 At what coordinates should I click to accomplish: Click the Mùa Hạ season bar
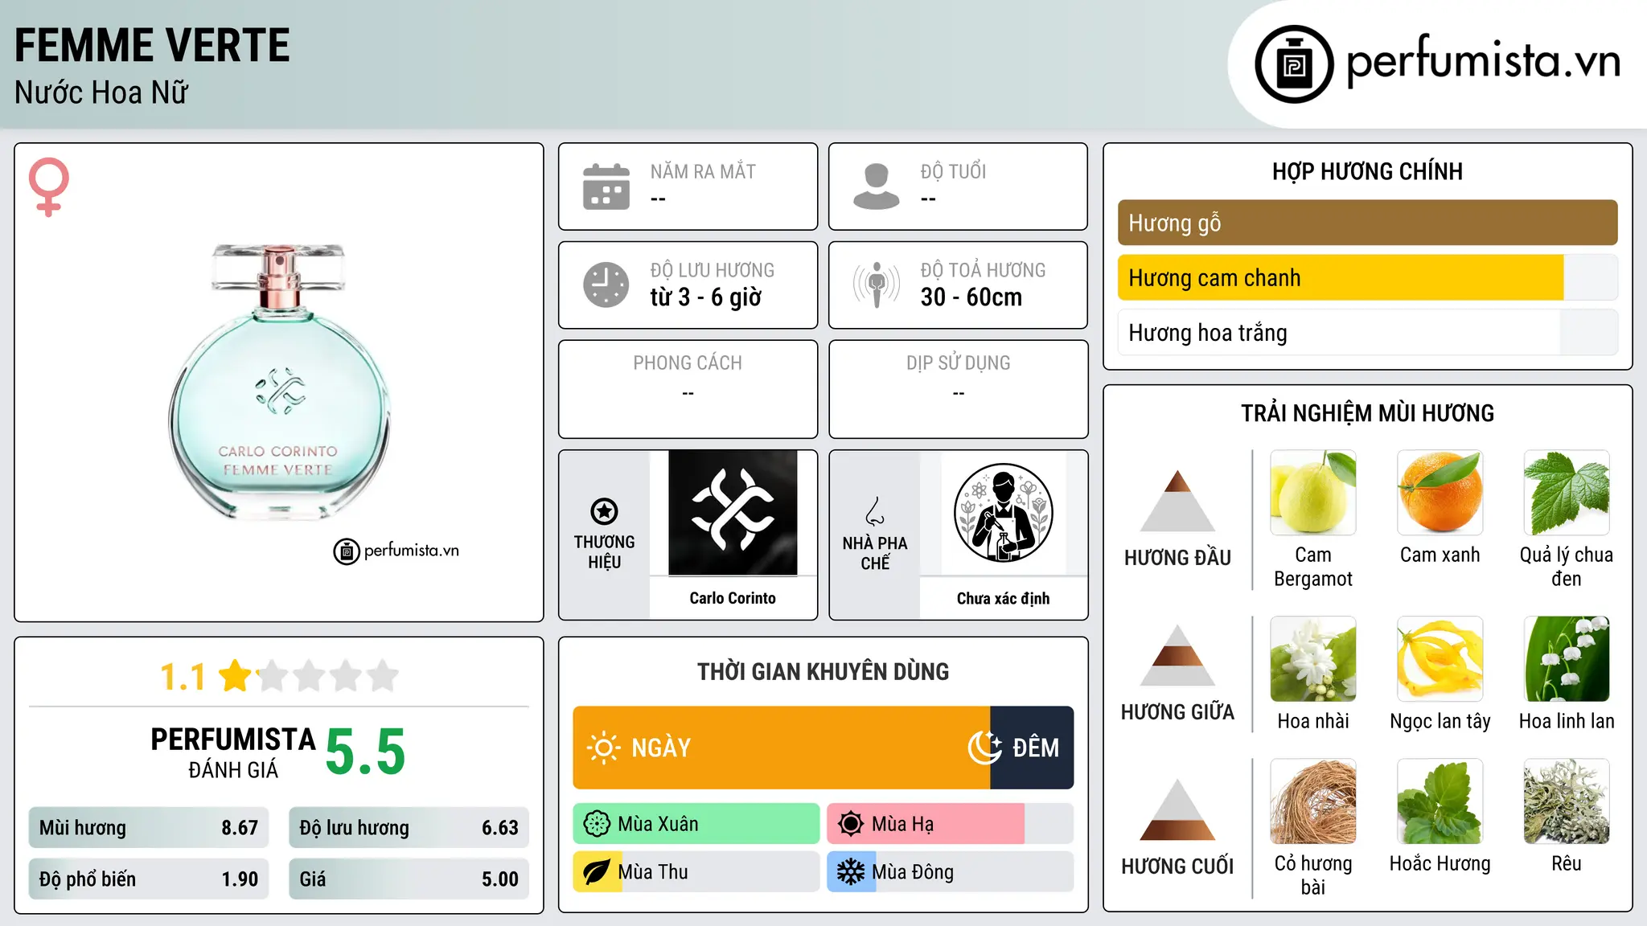click(x=950, y=824)
